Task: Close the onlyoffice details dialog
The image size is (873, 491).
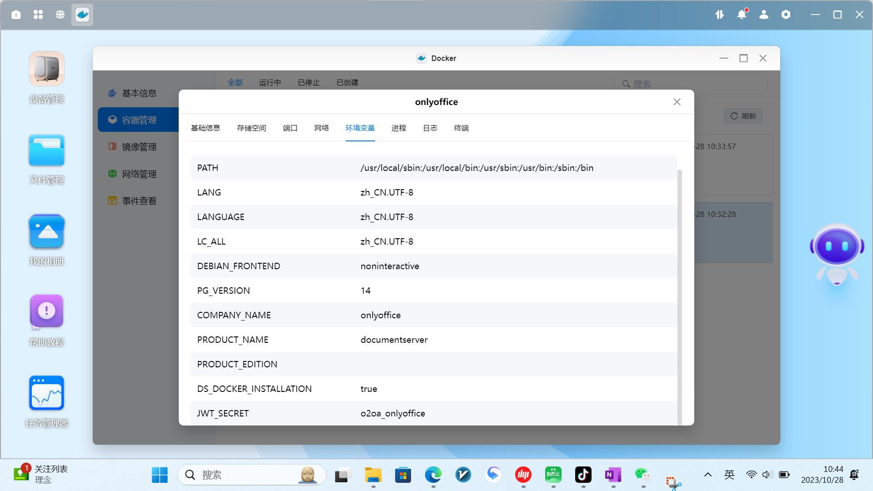Action: click(x=677, y=102)
